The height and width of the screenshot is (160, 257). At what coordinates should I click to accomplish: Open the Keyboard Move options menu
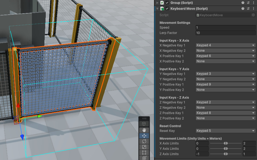pyautogui.click(x=254, y=8)
